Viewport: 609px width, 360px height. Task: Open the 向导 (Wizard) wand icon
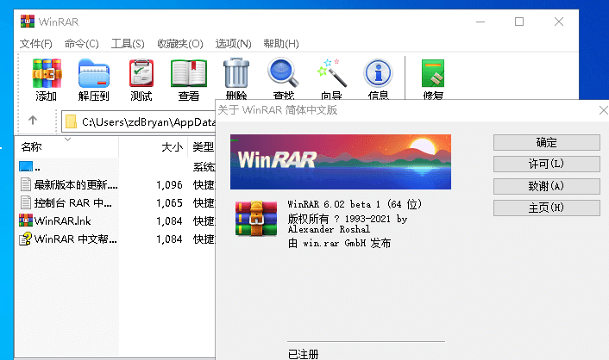[x=331, y=75]
